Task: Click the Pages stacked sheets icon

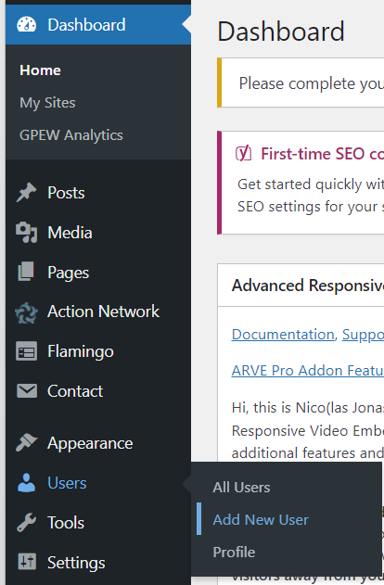Action: (26, 272)
